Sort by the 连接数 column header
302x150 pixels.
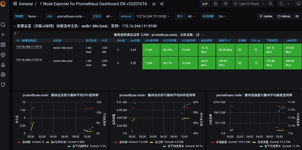[x=242, y=40]
